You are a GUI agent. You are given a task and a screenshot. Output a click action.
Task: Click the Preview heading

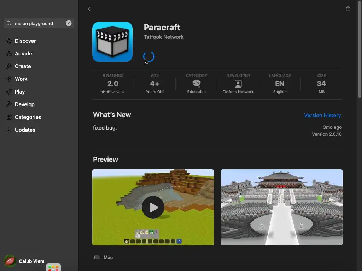(105, 159)
